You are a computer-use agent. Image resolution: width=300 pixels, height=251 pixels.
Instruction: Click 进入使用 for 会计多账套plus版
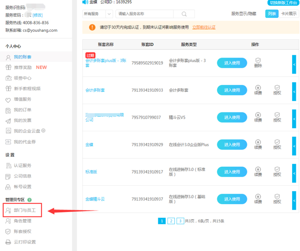tap(232, 63)
